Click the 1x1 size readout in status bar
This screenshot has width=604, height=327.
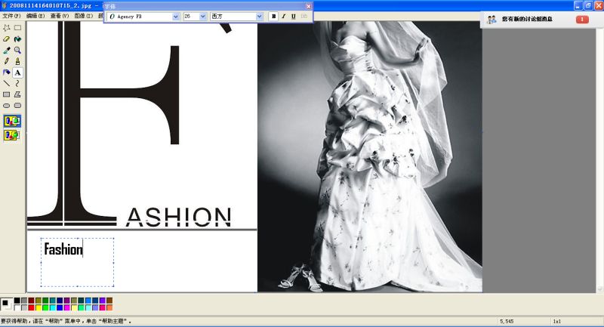tap(557, 321)
